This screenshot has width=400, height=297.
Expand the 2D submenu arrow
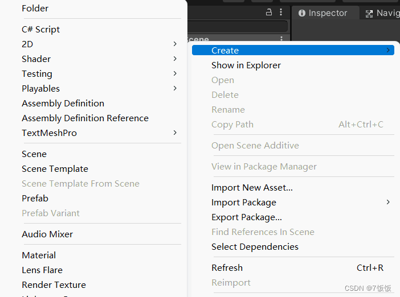pos(175,44)
